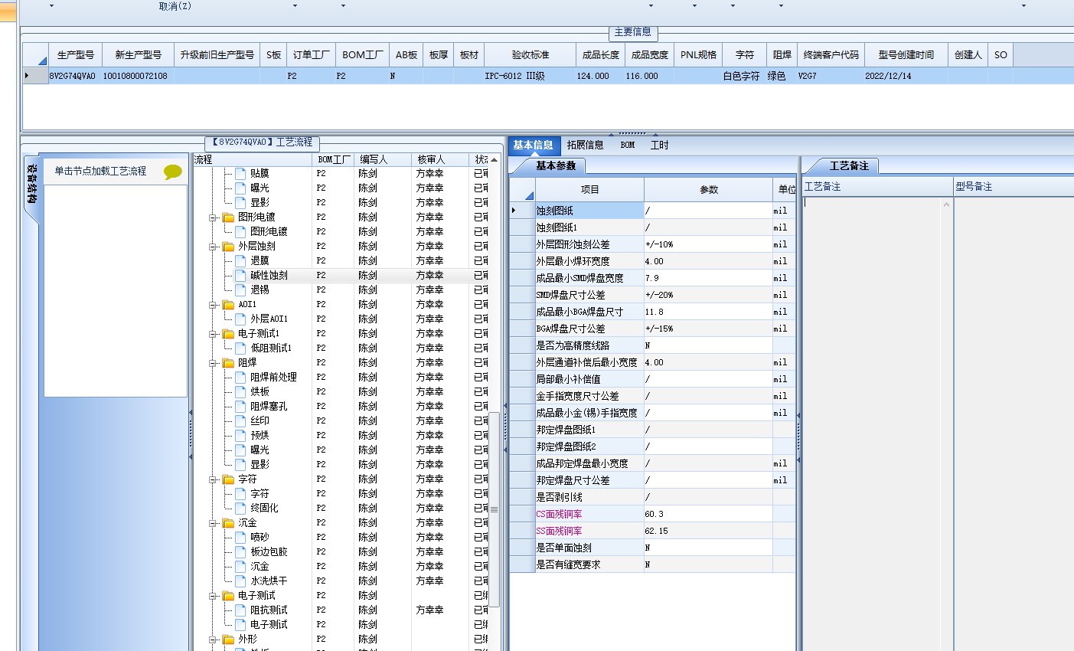Open the 工时 tab

pos(659,146)
